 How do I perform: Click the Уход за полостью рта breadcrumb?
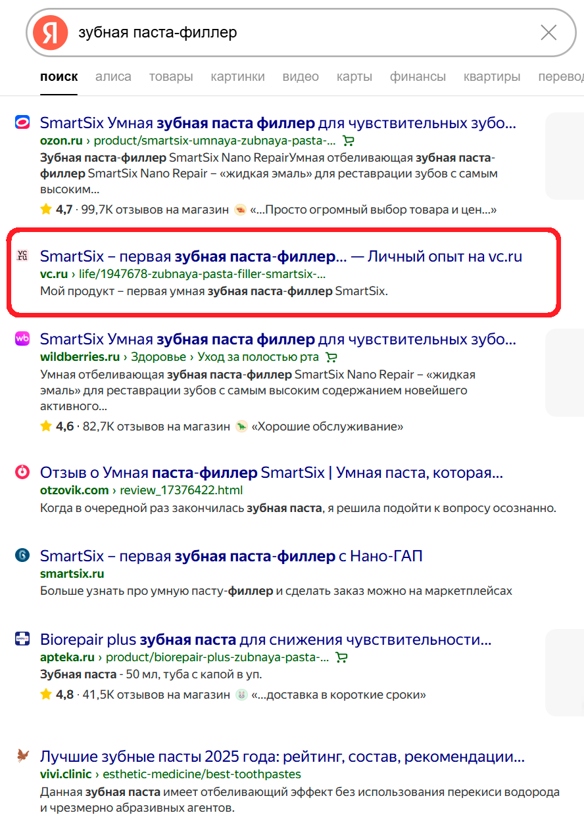258,358
